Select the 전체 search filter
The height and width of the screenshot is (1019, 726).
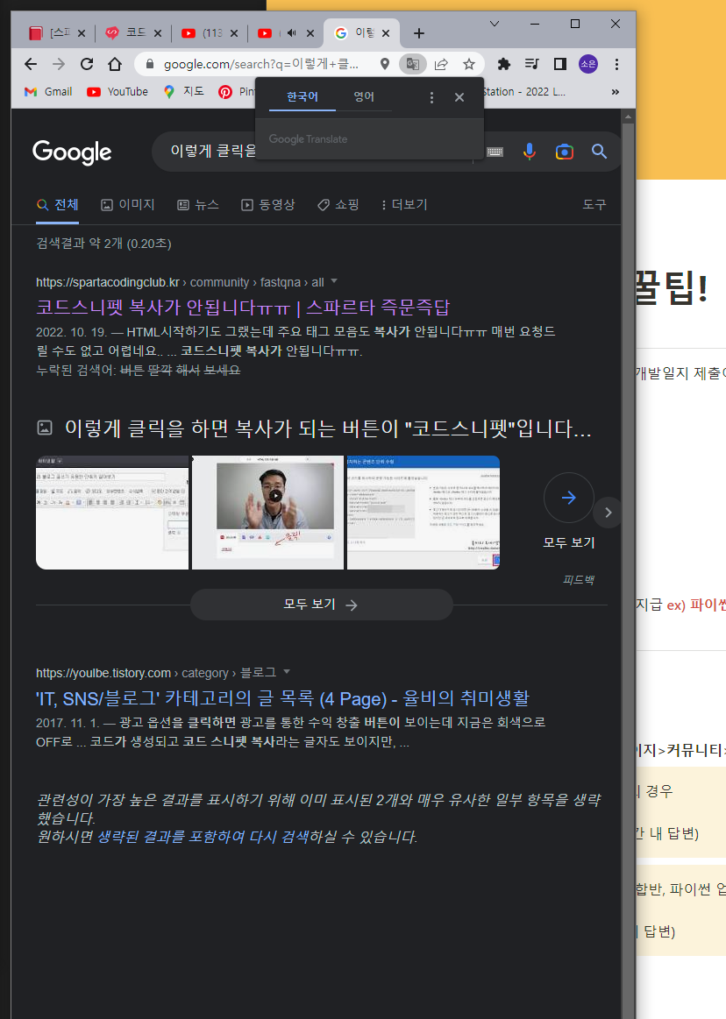coord(58,205)
